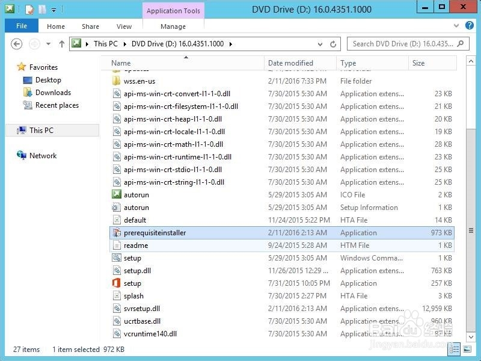Select the wss.en-us folder icon
The image size is (481, 361).
[x=117, y=81]
